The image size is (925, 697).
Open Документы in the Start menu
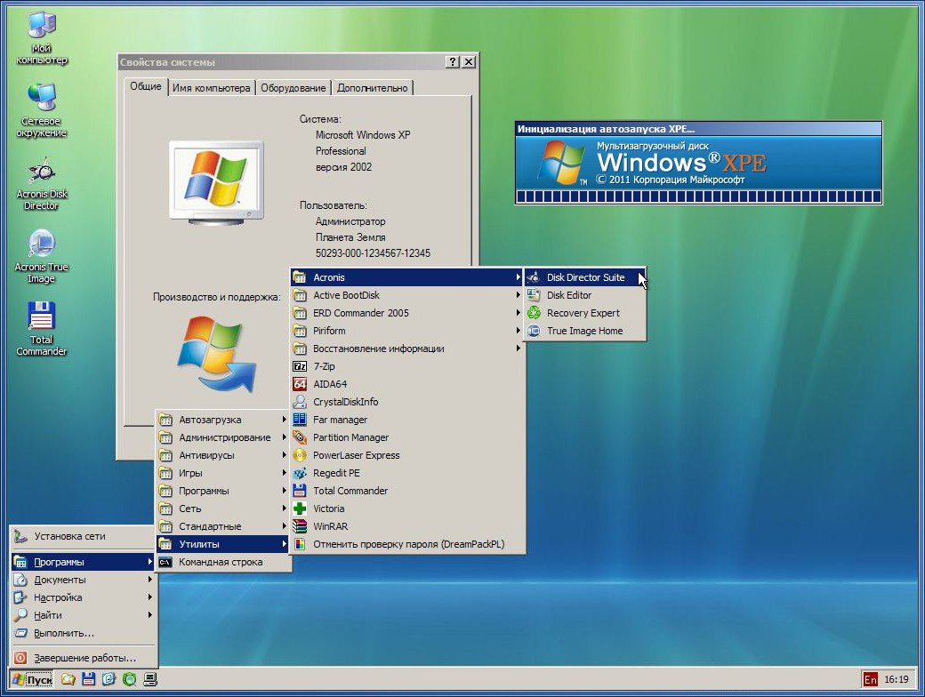click(84, 580)
